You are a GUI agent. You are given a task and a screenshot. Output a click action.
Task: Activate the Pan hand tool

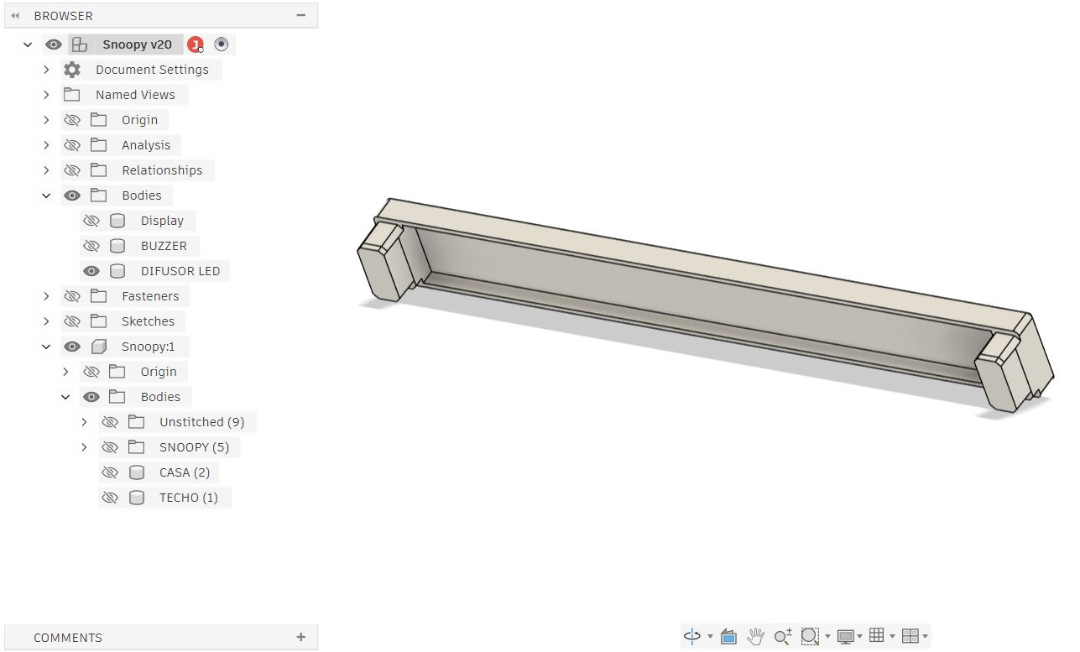point(755,636)
